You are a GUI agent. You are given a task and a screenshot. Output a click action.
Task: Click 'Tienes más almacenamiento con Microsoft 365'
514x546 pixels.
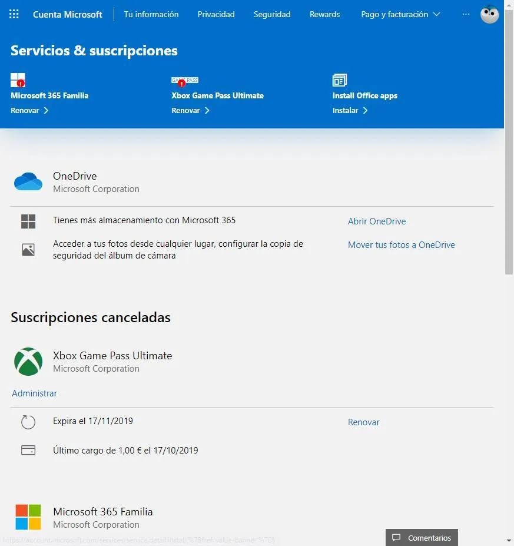144,220
